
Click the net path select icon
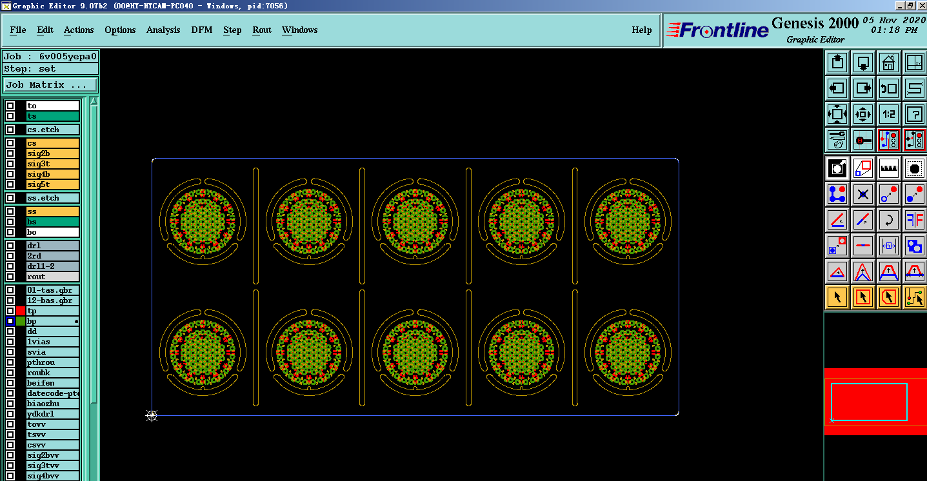pyautogui.click(x=915, y=297)
